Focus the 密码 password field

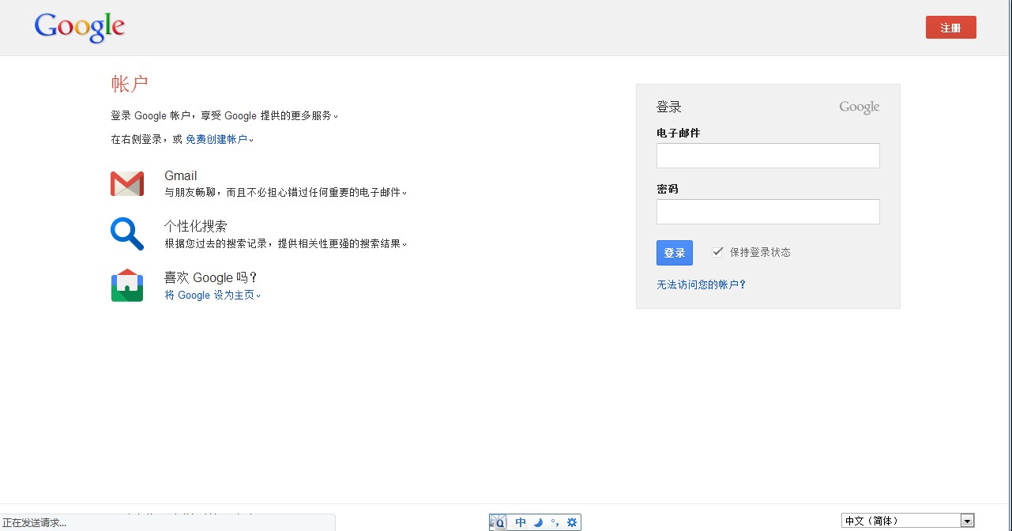[x=767, y=212]
